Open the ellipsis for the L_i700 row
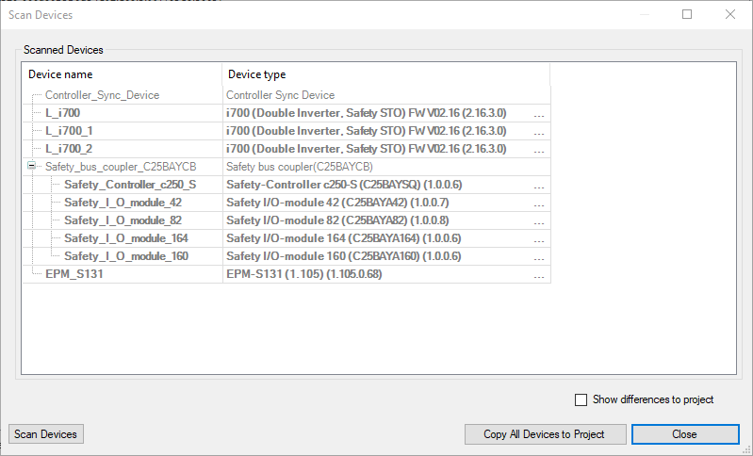The width and height of the screenshot is (753, 456). pos(539,114)
